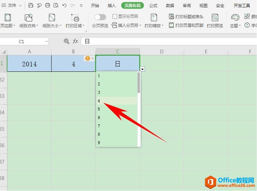Open the dropdown arrow on cell C1
Image resolution: width=257 pixels, height=191 pixels.
[x=142, y=69]
